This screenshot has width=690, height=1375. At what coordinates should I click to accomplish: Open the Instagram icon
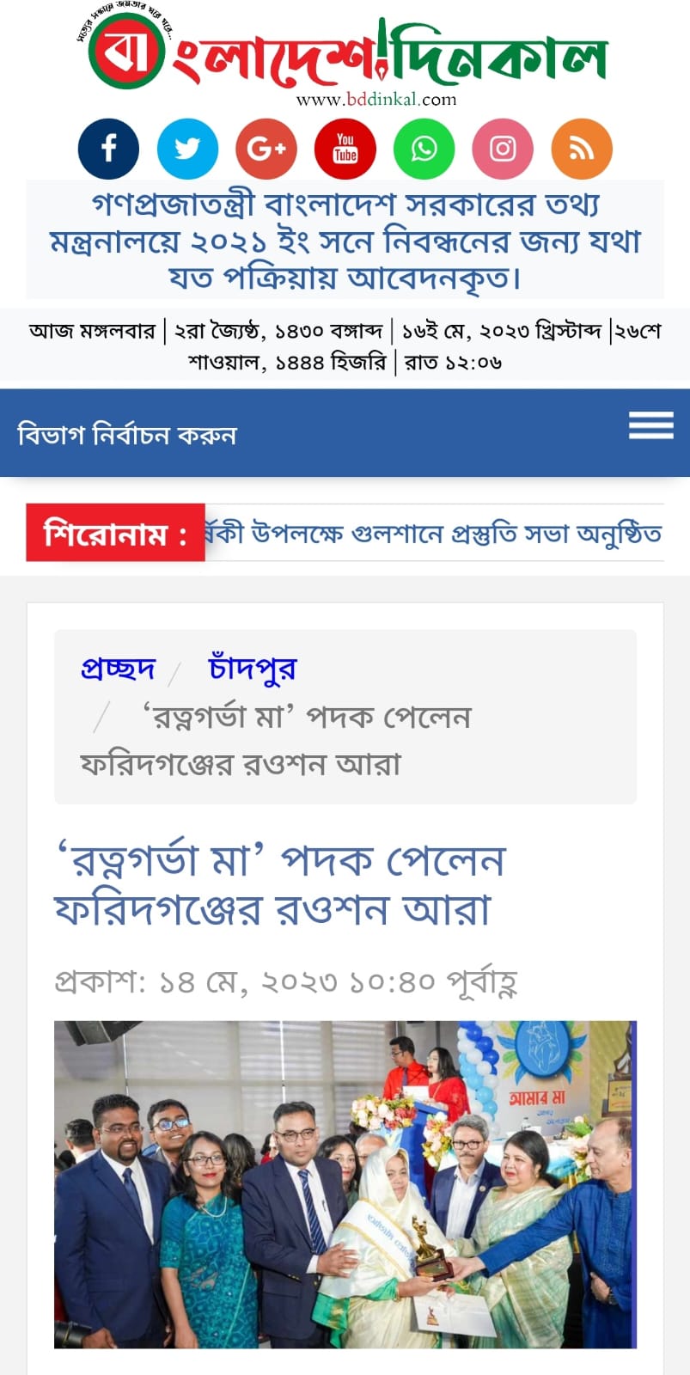click(x=503, y=149)
